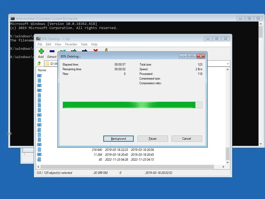The width and height of the screenshot is (265, 199).
Task: Click the Remaining time value 00:00:02
Action: coord(120,69)
